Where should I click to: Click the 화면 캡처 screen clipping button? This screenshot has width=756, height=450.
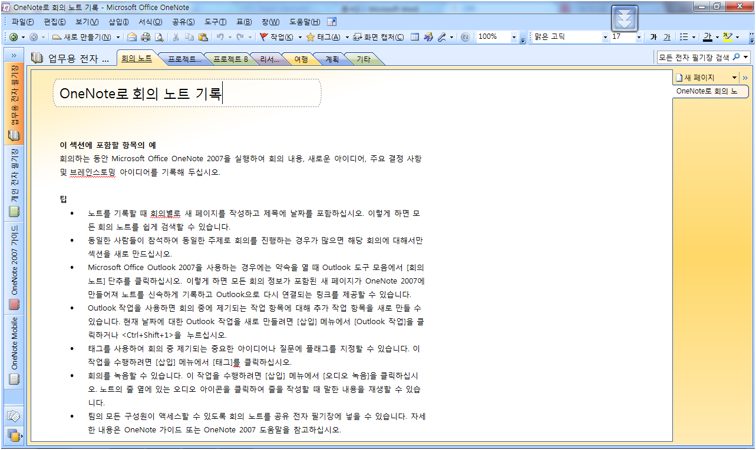tap(378, 37)
